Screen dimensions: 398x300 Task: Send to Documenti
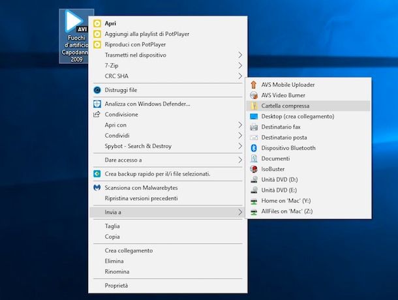click(308, 158)
